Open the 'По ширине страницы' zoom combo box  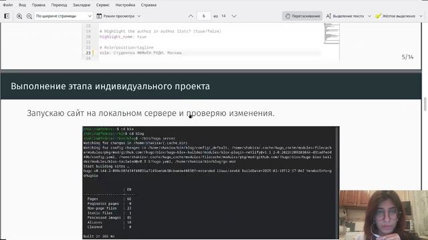[x=64, y=16]
